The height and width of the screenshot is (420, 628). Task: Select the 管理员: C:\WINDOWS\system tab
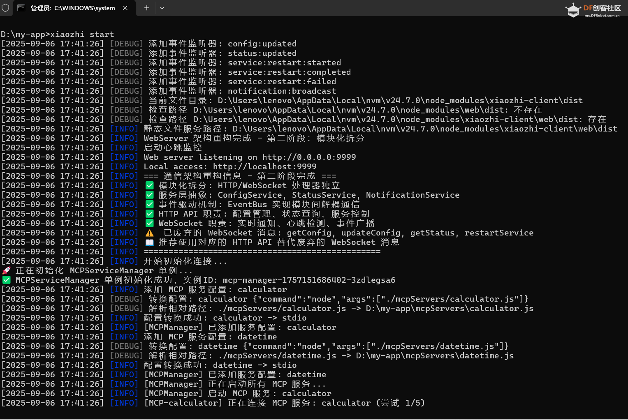pos(74,8)
